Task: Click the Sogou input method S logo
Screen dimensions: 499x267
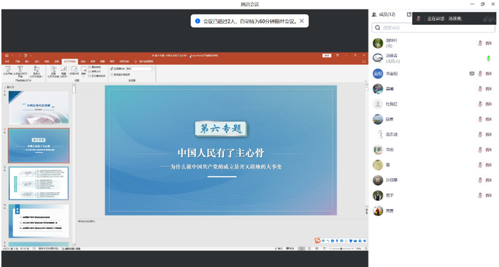Action: [x=317, y=241]
